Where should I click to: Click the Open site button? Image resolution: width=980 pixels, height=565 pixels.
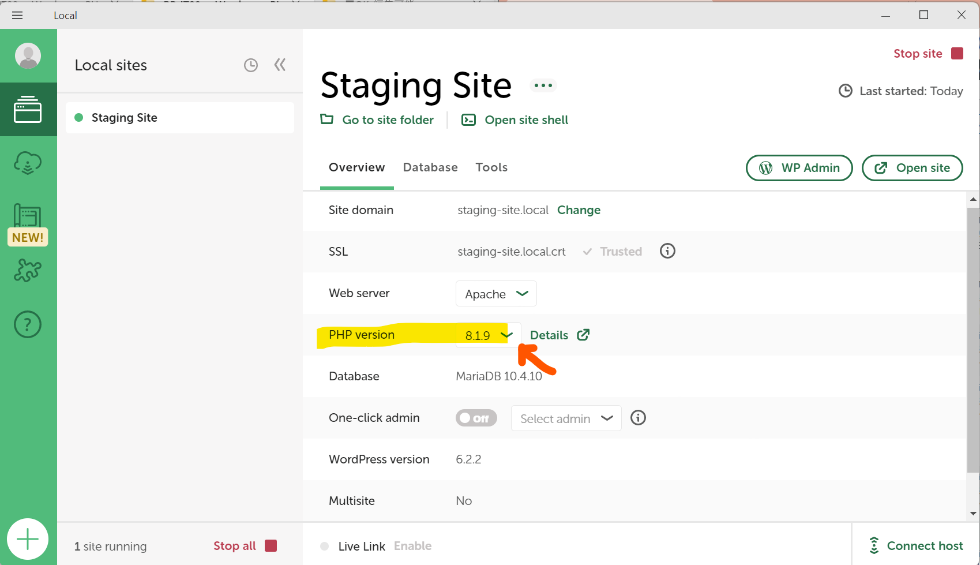912,168
